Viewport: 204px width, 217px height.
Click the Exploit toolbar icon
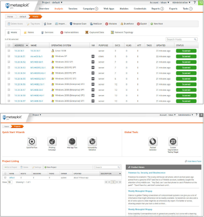tap(138, 24)
